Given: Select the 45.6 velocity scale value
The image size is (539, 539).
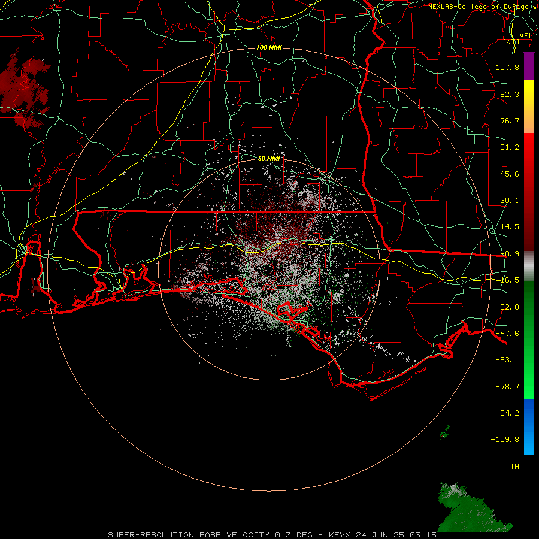Looking at the screenshot, I should pyautogui.click(x=510, y=174).
